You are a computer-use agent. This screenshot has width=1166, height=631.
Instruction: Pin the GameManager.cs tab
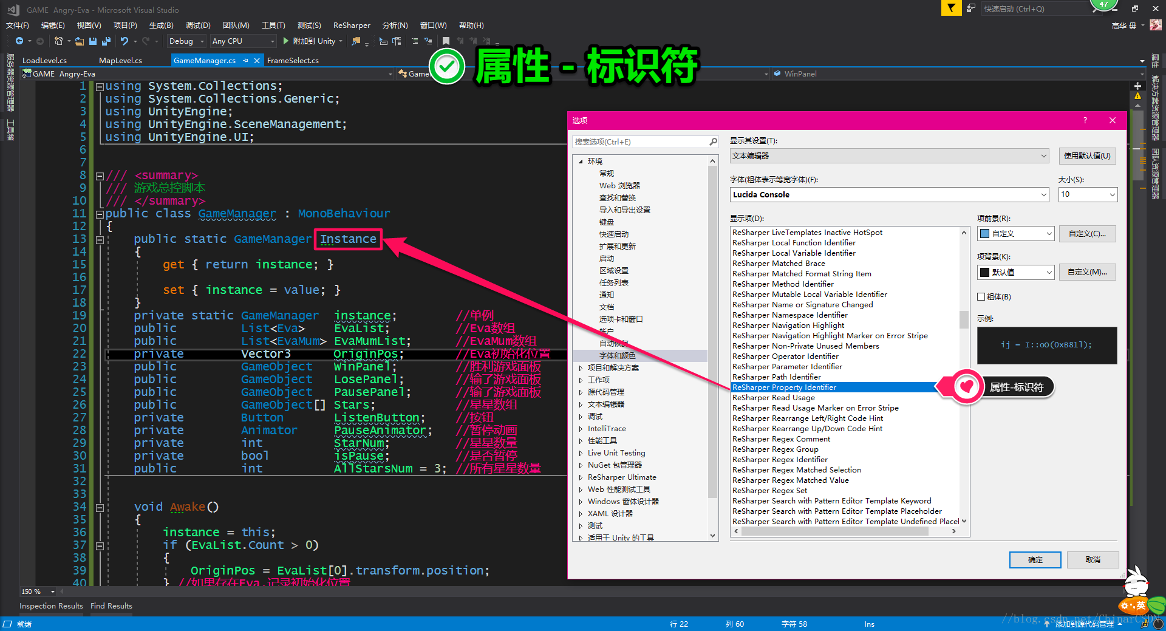click(246, 60)
